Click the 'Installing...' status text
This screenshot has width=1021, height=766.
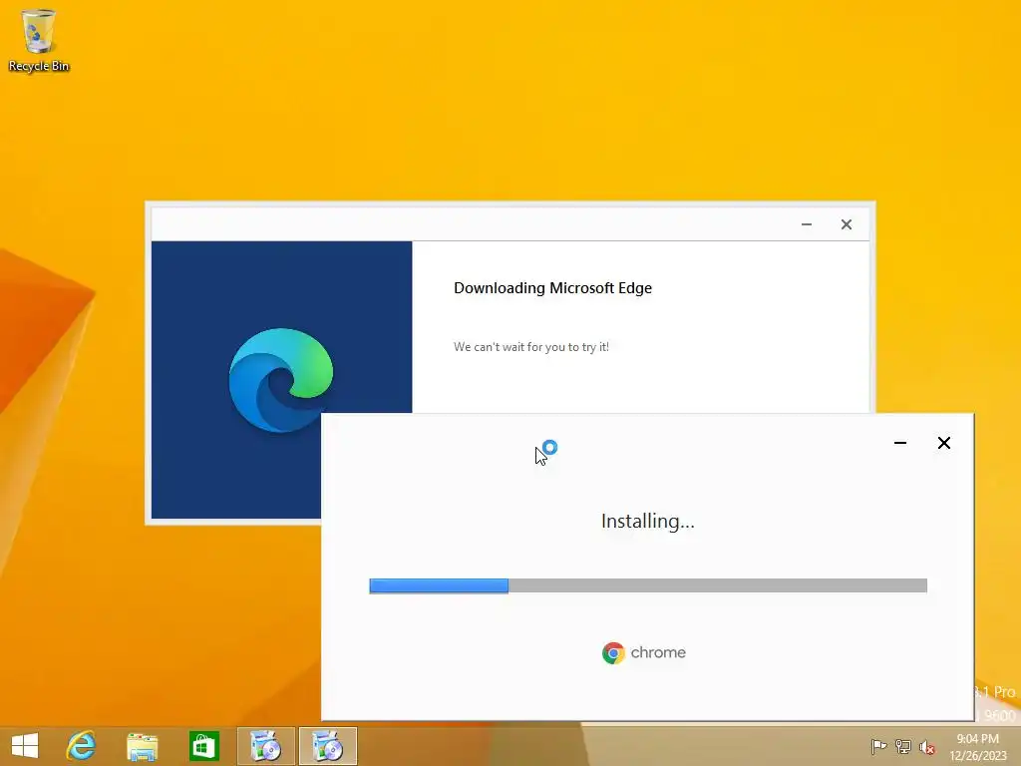point(648,521)
